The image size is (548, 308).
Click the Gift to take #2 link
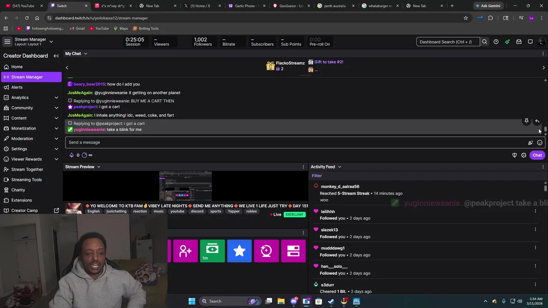coord(329,62)
